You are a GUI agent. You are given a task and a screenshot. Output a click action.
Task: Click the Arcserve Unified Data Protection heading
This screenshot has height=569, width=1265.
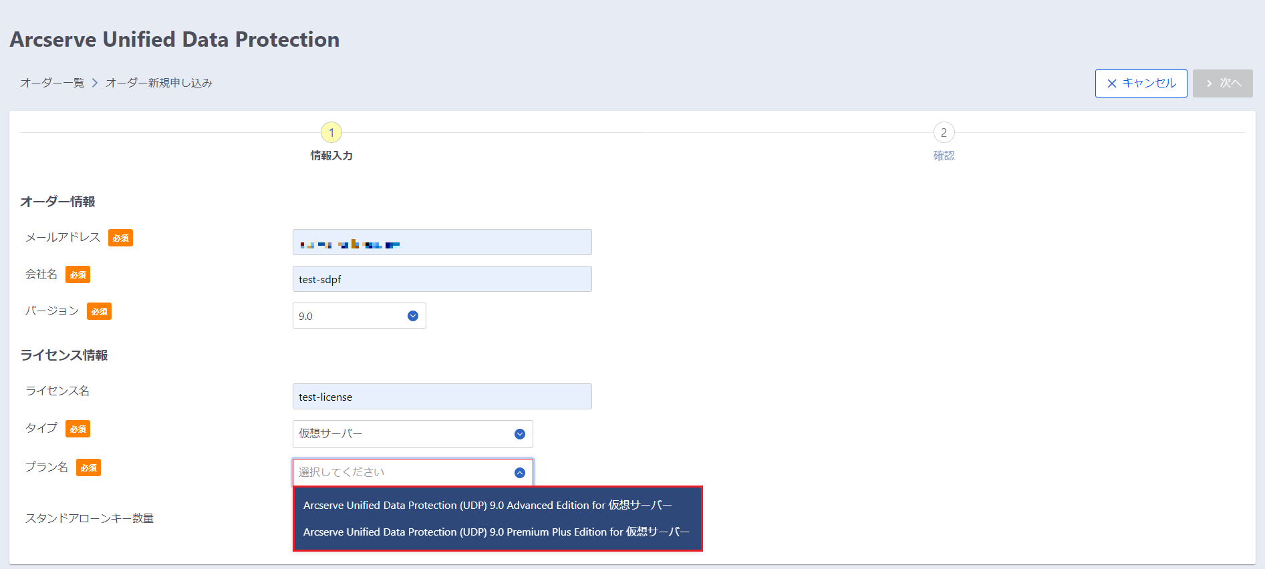175,39
